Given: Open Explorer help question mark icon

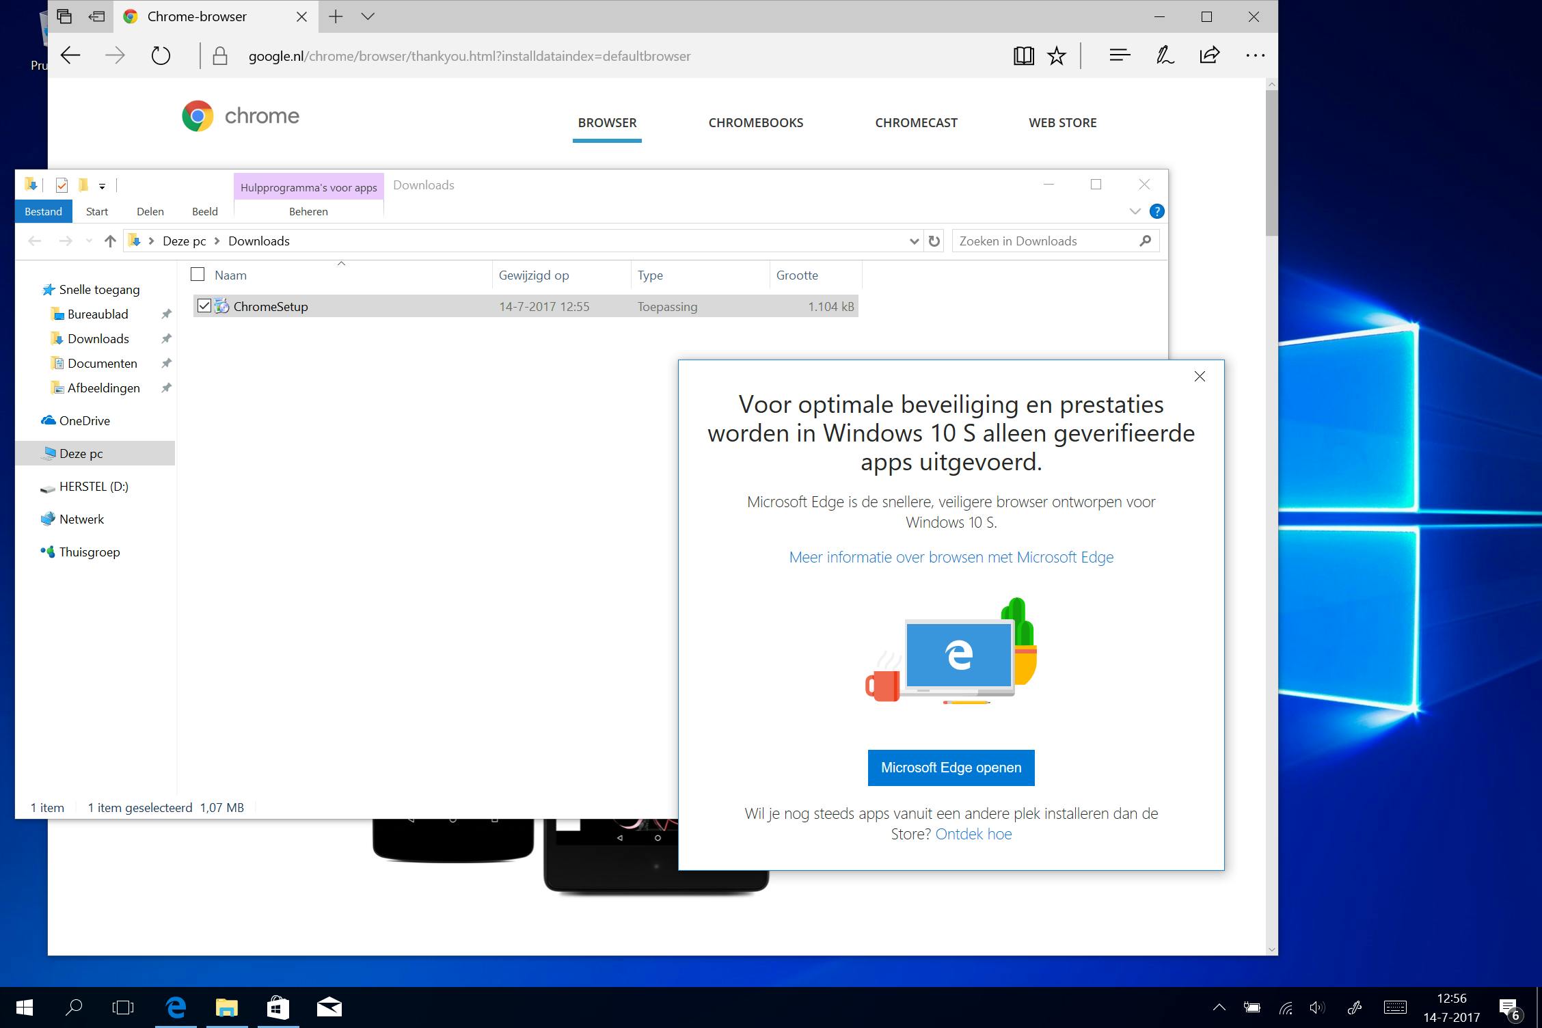Looking at the screenshot, I should 1156,211.
